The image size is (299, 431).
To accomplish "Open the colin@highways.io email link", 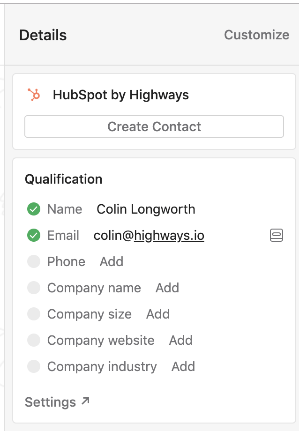I will (149, 236).
